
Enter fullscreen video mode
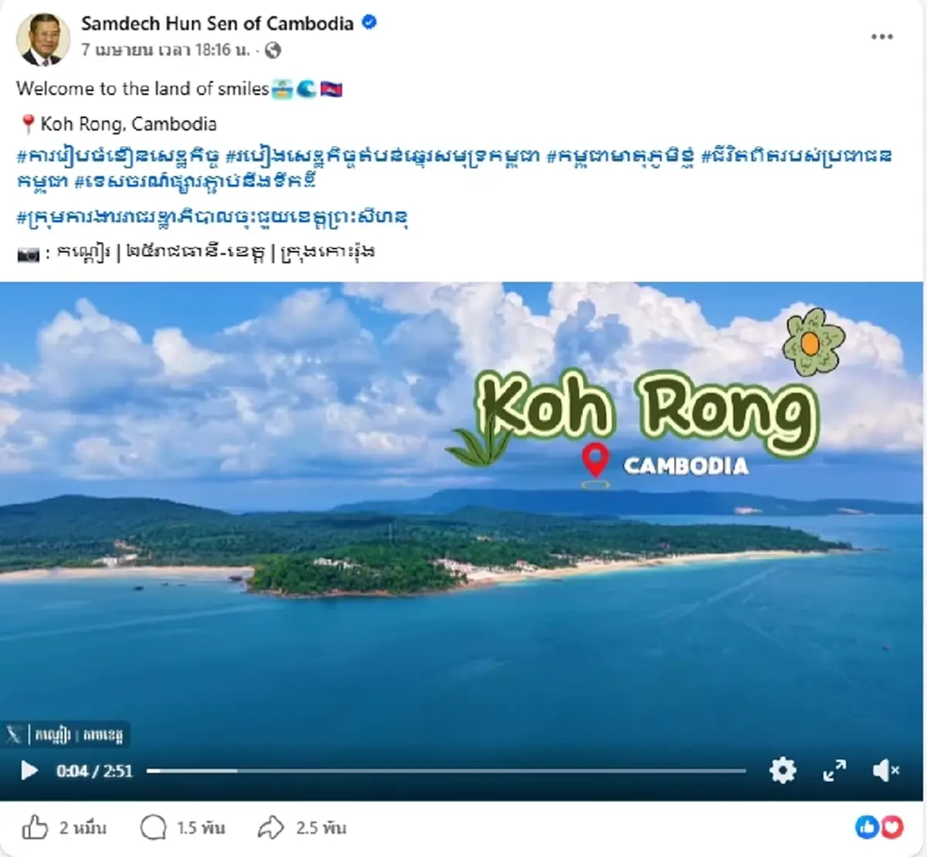tap(834, 770)
